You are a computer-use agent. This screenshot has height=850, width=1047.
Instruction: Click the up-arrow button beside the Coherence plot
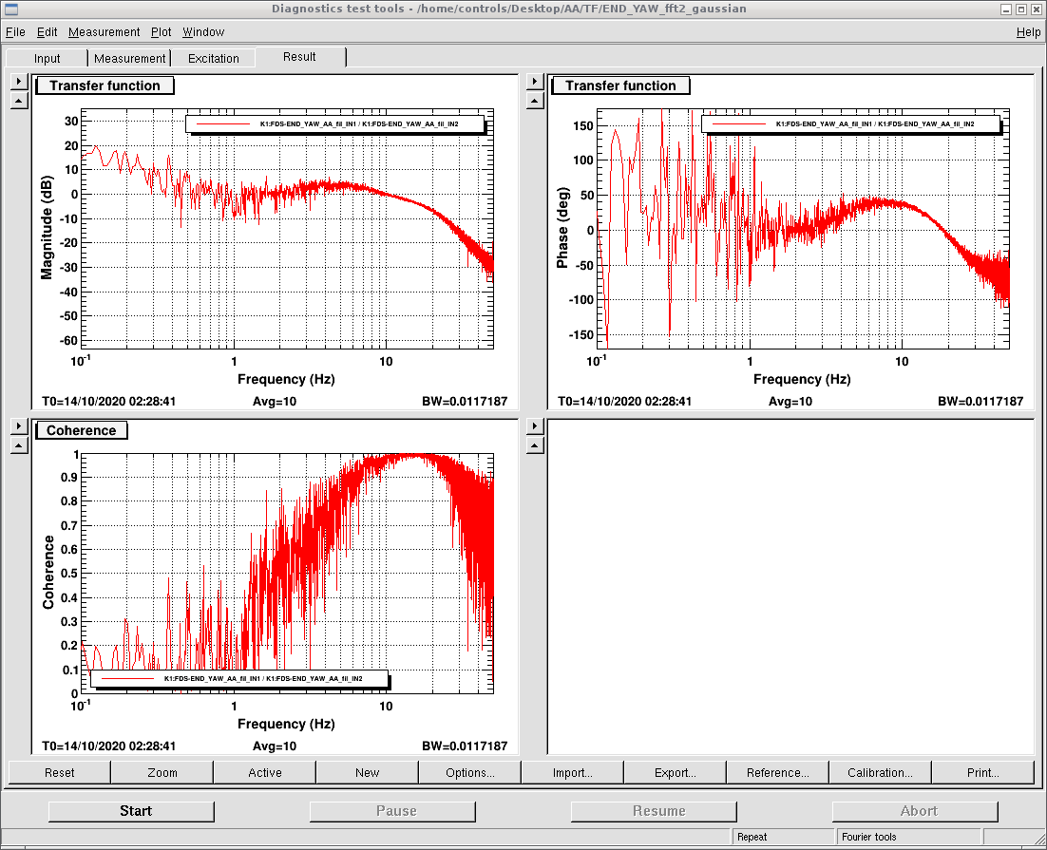19,444
